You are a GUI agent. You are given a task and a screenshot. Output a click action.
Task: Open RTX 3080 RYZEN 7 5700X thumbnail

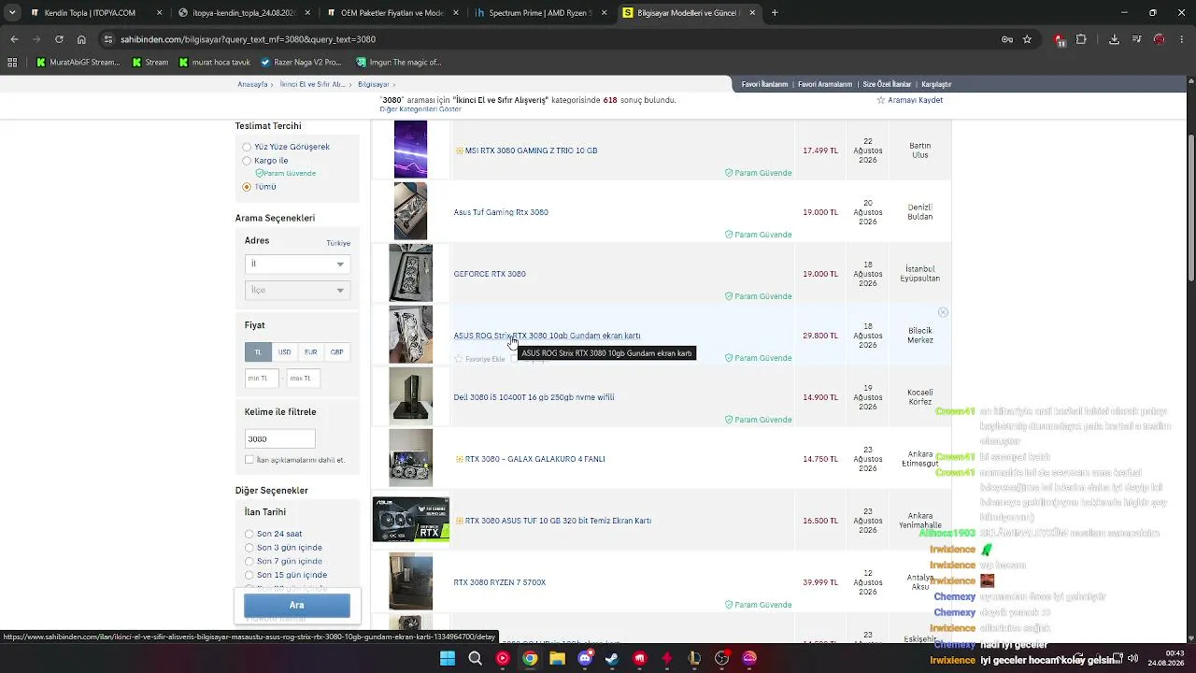click(410, 581)
